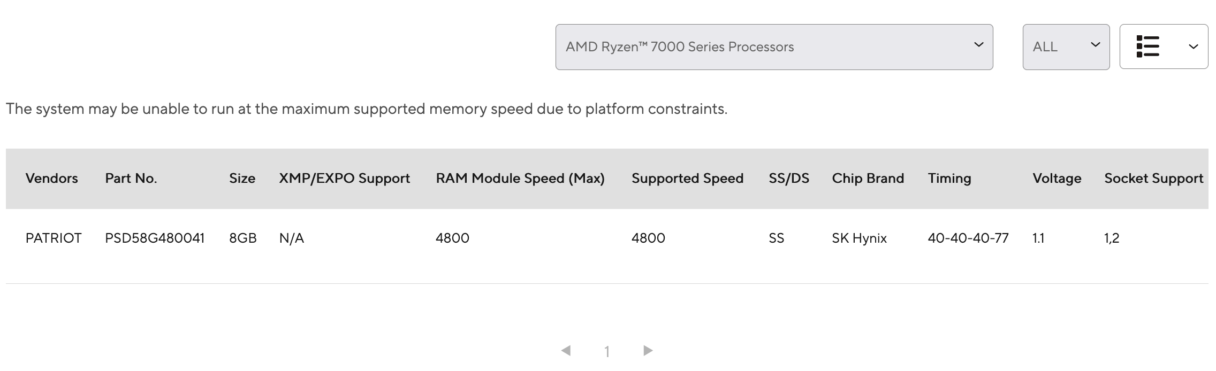This screenshot has height=371, width=1216.
Task: Click the Vendors column header
Action: click(x=51, y=179)
